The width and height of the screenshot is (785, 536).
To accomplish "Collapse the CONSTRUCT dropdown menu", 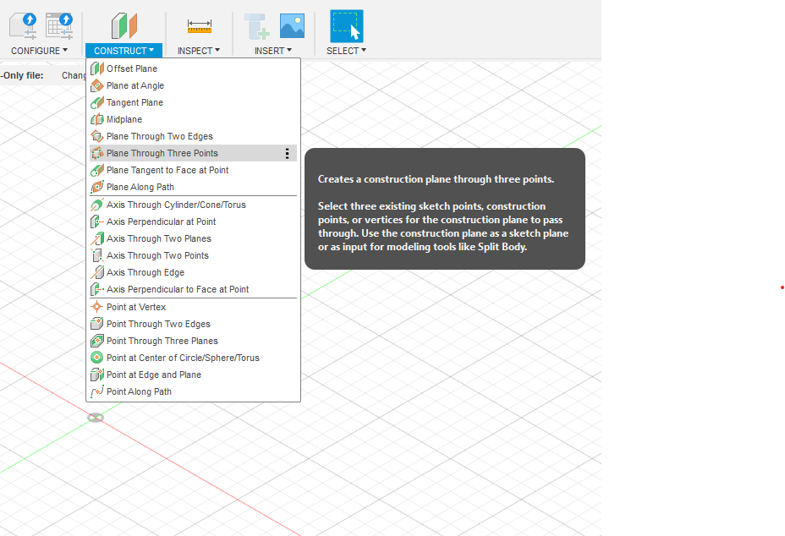I will tap(124, 51).
